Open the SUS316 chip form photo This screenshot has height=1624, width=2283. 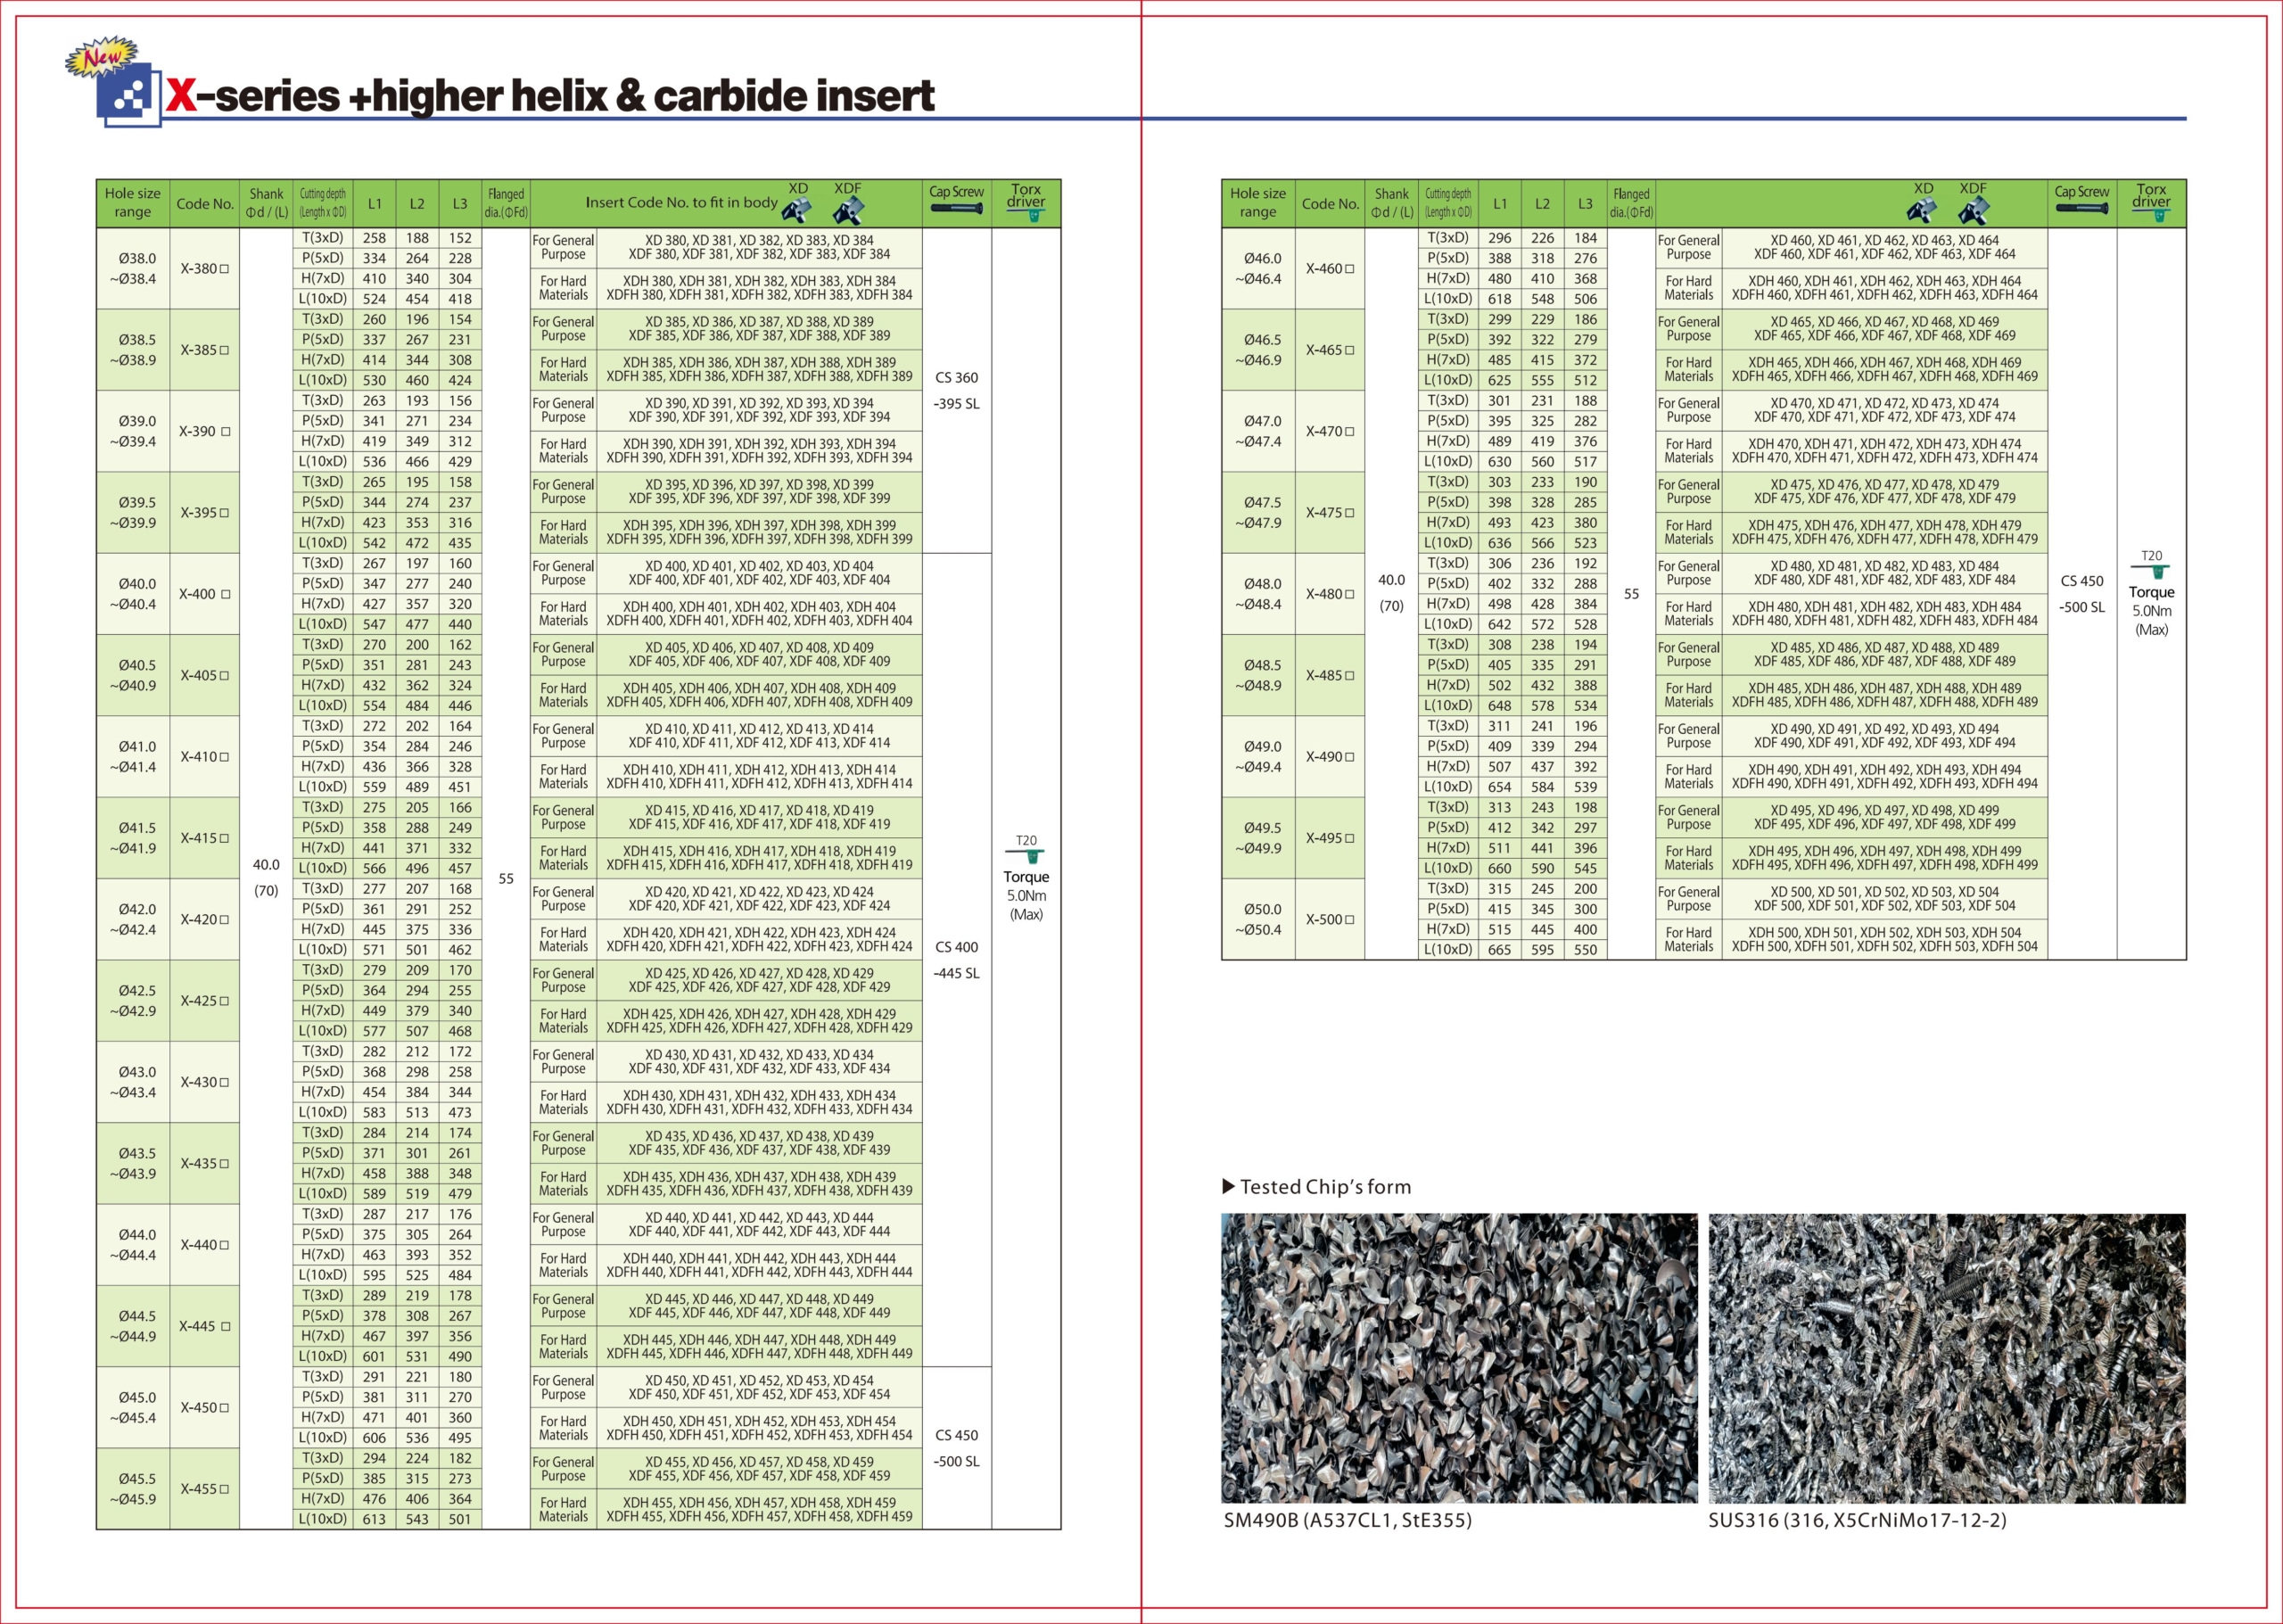1946,1358
